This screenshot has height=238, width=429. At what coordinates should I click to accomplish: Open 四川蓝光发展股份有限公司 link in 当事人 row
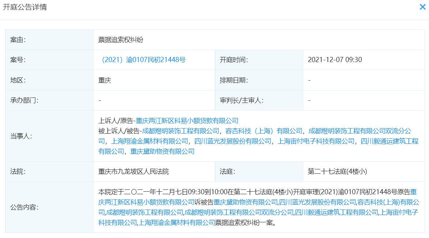233,141
